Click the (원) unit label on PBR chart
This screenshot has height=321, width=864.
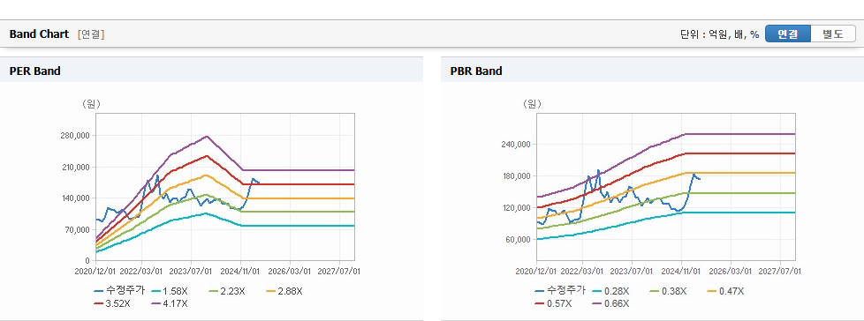pos(532,103)
